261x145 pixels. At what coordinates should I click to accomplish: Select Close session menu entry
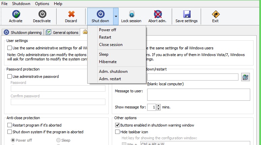coord(117,45)
